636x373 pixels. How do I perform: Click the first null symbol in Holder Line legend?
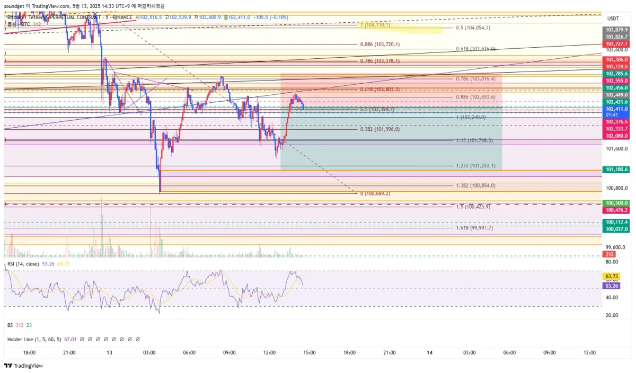click(82, 339)
